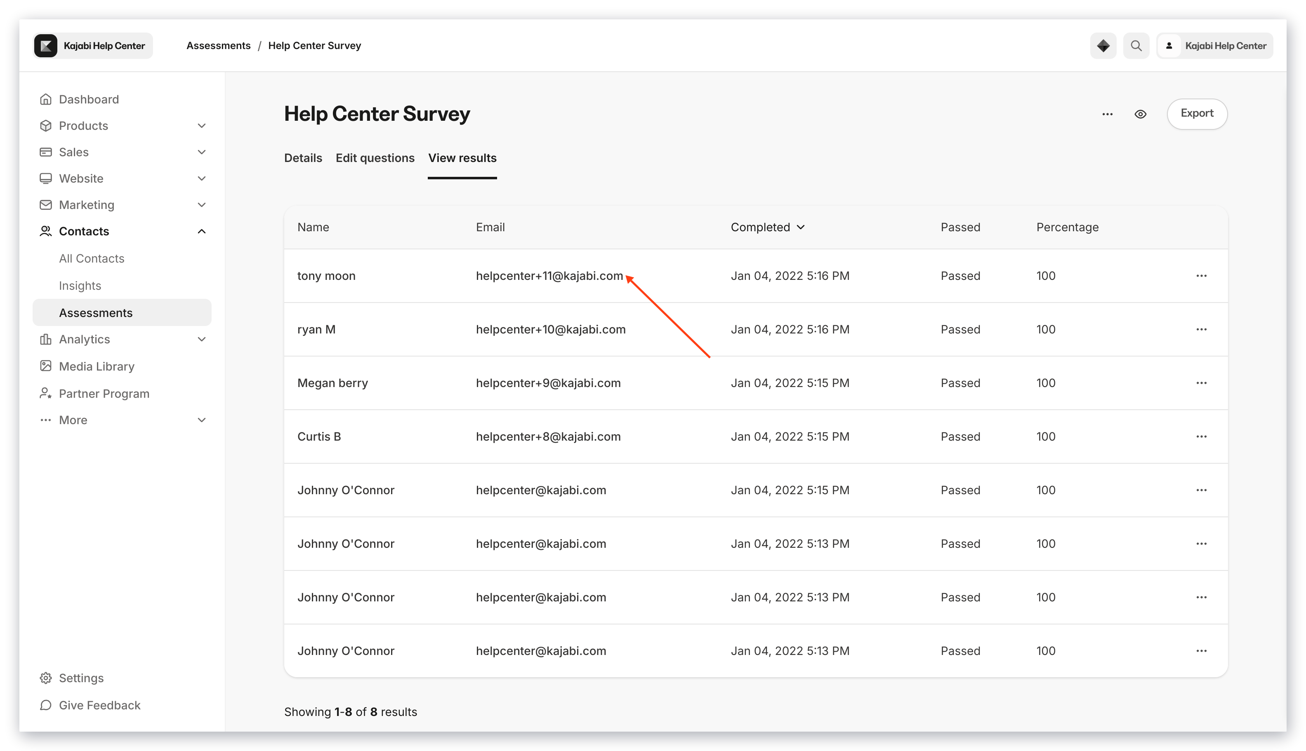Open the search magnifier icon
The image size is (1306, 751).
1136,45
